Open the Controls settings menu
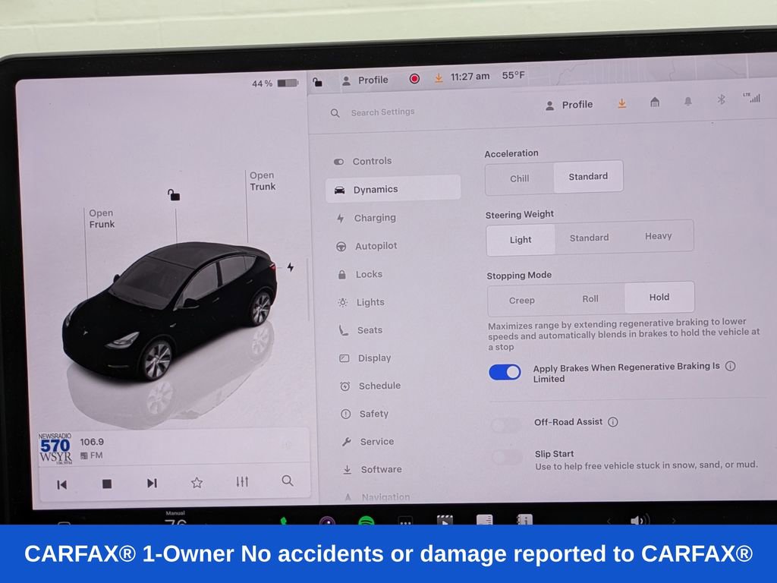The height and width of the screenshot is (583, 777). (372, 161)
